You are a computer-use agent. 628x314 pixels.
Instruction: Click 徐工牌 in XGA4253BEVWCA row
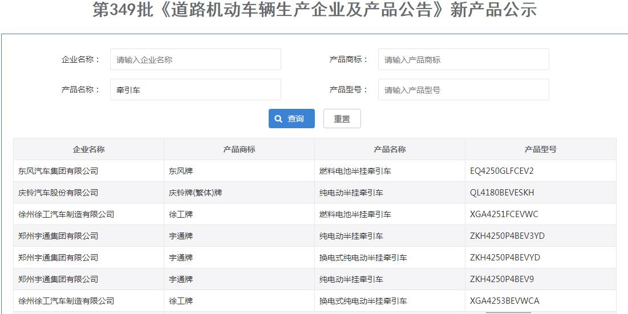tap(181, 301)
